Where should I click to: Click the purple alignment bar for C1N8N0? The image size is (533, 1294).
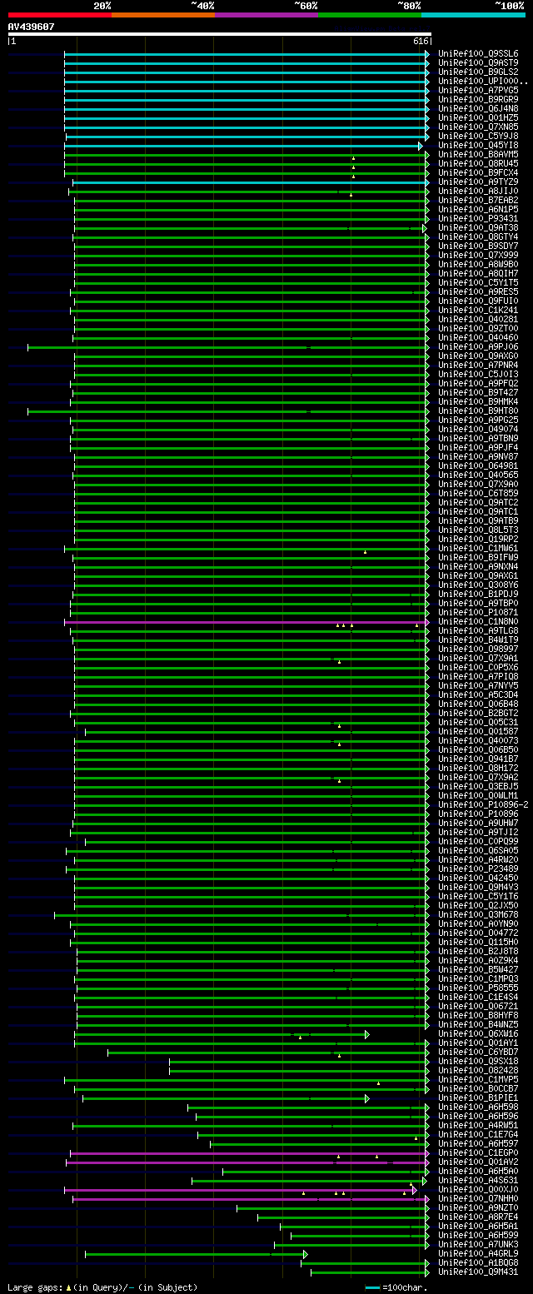coord(247,622)
